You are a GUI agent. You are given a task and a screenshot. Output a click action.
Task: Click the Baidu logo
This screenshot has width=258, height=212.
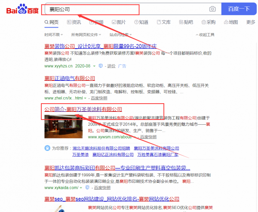[x=21, y=9]
